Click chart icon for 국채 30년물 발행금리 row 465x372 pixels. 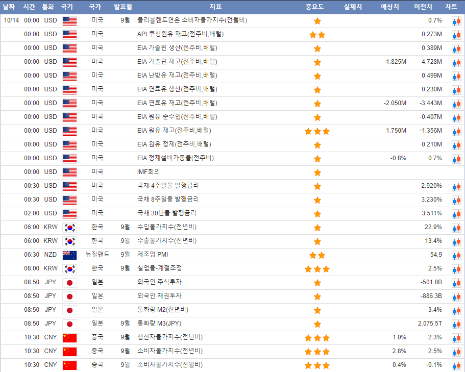click(x=456, y=214)
